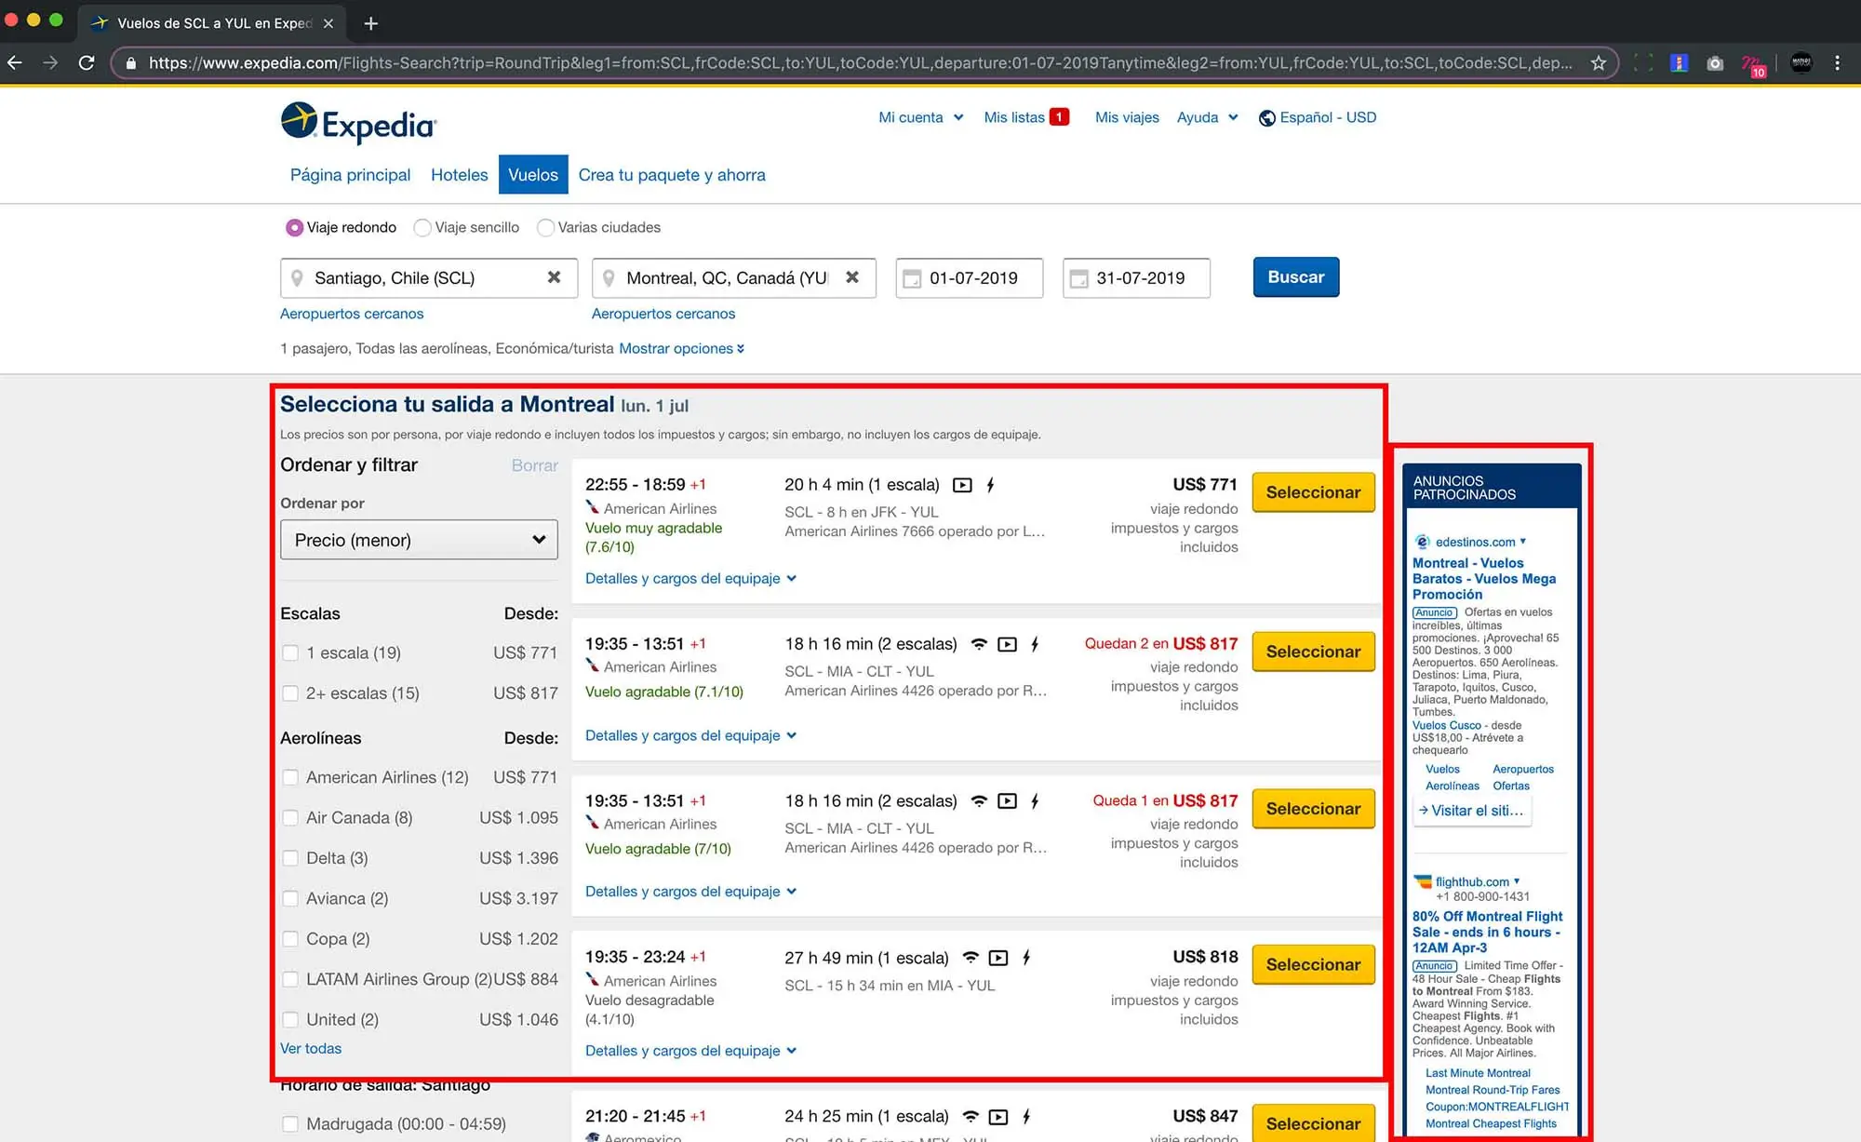Clear Montreal destination field with X
Image resolution: width=1861 pixels, height=1142 pixels.
pos(851,277)
